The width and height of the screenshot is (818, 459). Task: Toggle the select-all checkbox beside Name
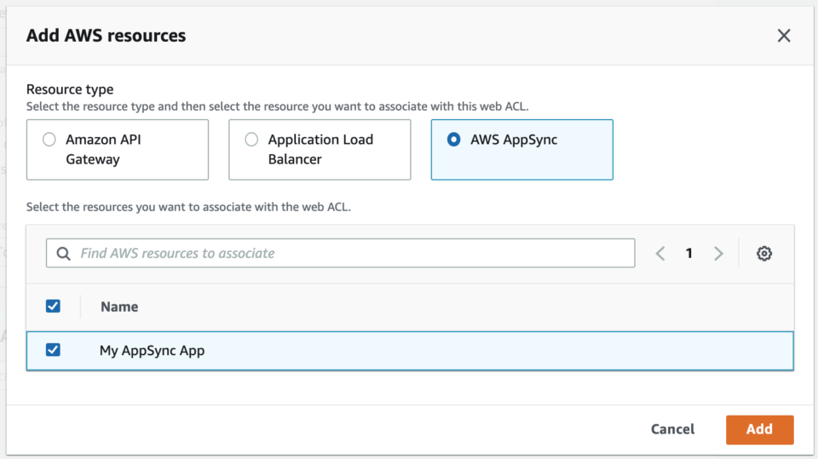pyautogui.click(x=53, y=307)
